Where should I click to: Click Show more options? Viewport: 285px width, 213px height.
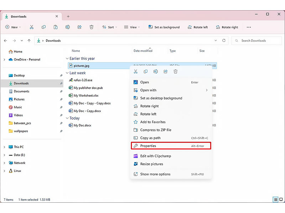(171, 174)
